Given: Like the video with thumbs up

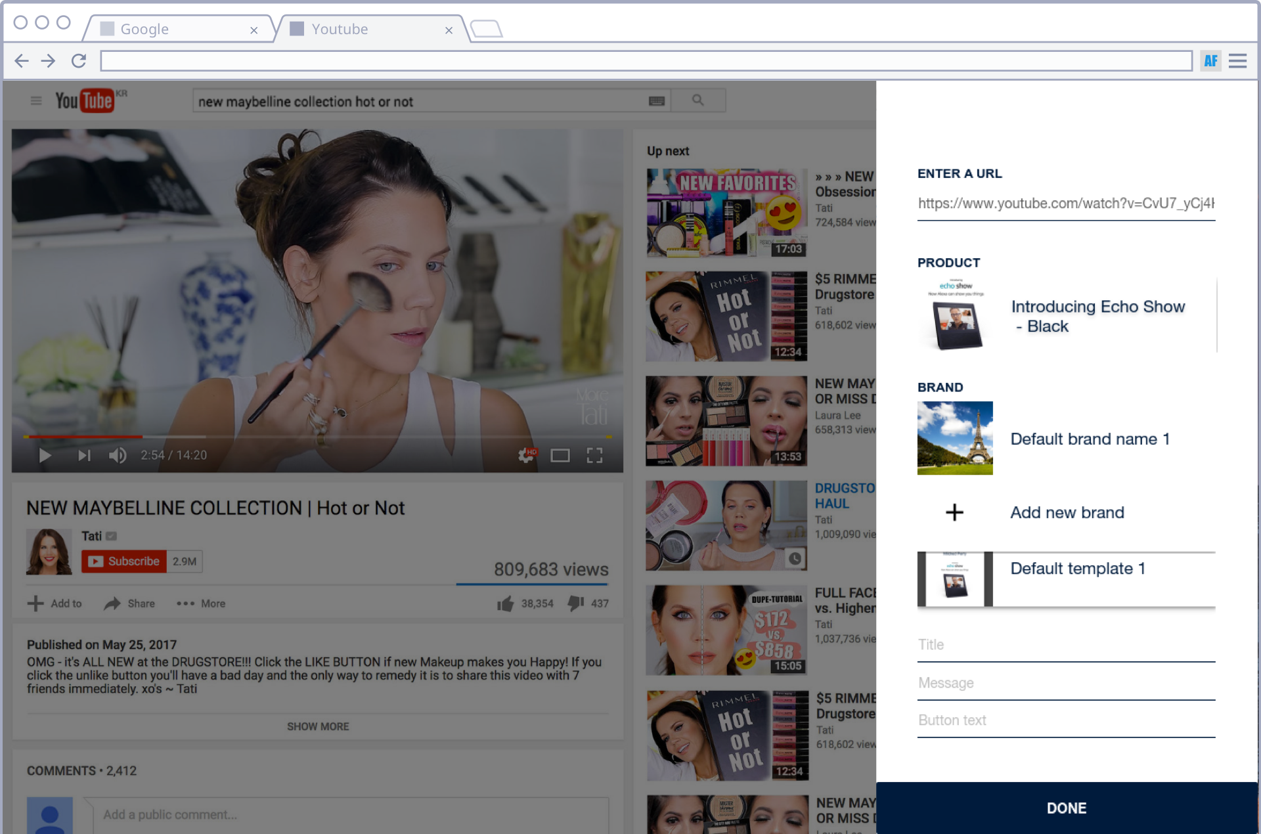Looking at the screenshot, I should click(505, 604).
